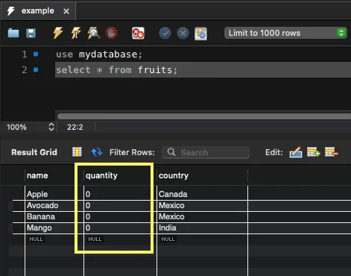
Task: Select the example query tab
Action: (38, 11)
